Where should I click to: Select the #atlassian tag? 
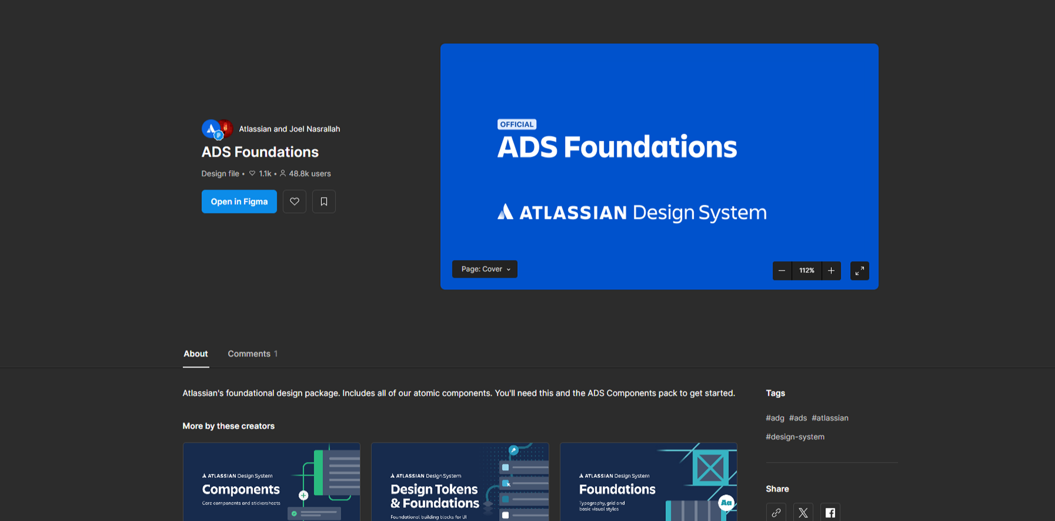[x=830, y=418]
